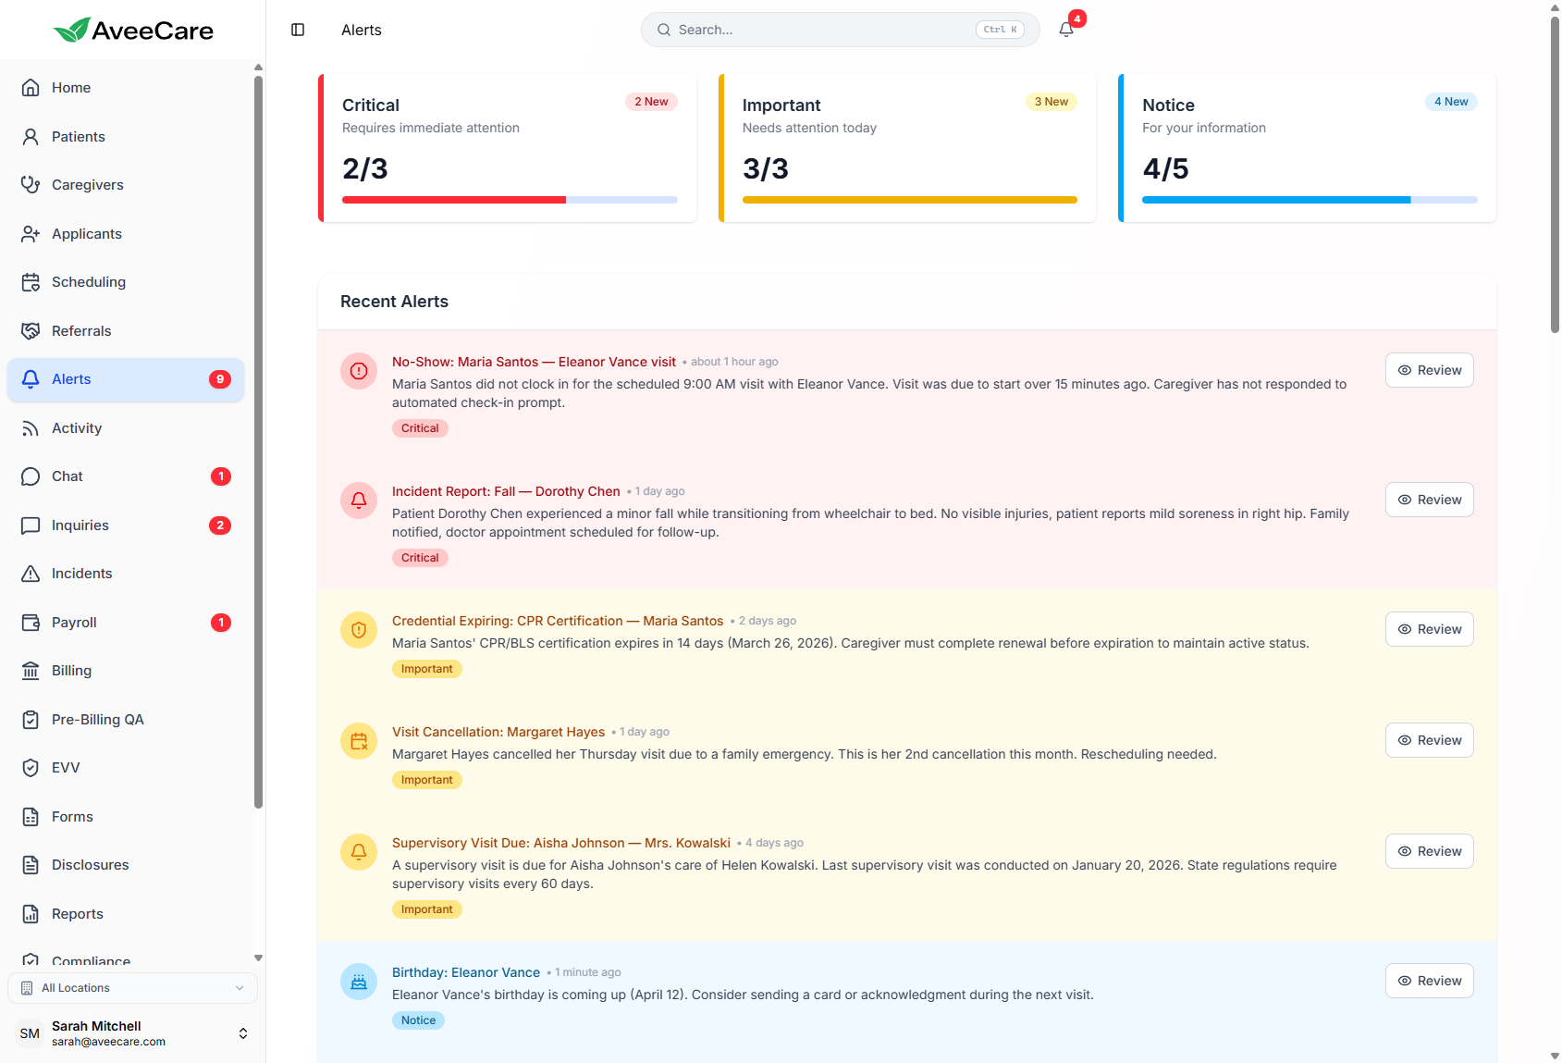Open Chat with the unread badge
This screenshot has width=1562, height=1063.
point(68,476)
